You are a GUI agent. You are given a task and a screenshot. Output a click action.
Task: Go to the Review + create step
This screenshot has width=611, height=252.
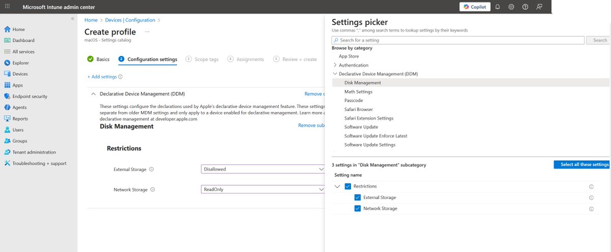295,60
